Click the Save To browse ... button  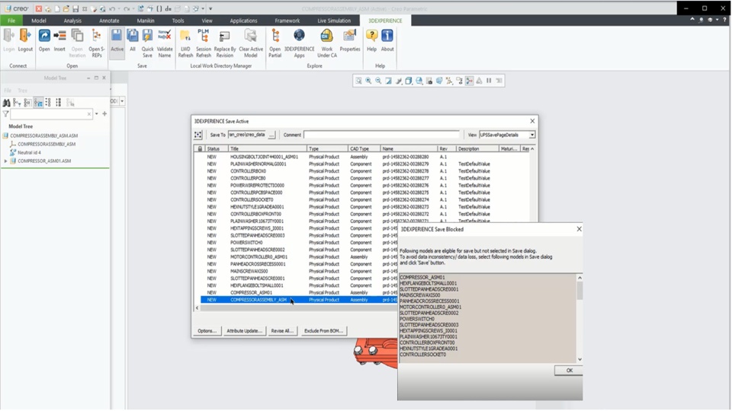271,135
